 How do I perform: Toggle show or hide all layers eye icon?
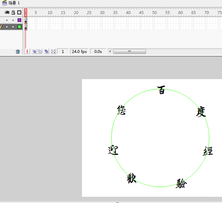point(7,13)
